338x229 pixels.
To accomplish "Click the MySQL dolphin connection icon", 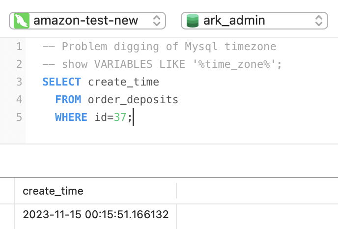I will 22,21.
